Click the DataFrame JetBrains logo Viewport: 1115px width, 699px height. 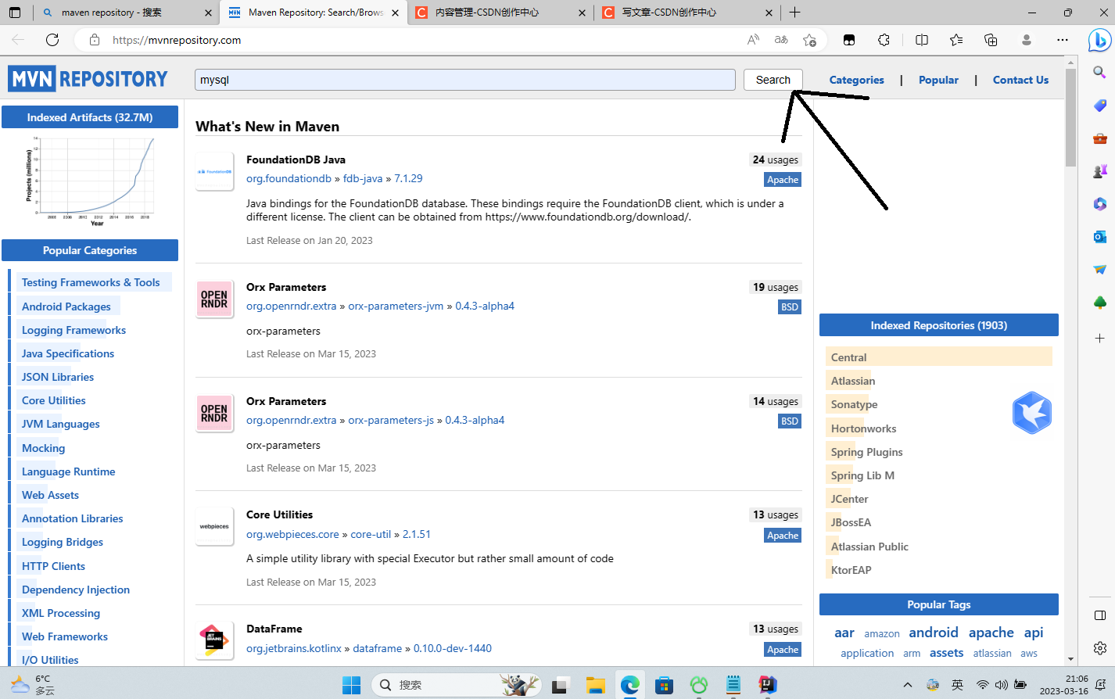(214, 640)
